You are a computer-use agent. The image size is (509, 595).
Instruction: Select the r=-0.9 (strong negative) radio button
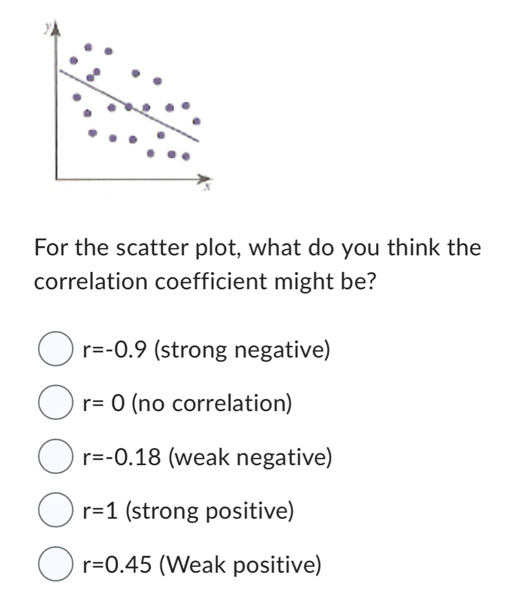pyautogui.click(x=56, y=349)
